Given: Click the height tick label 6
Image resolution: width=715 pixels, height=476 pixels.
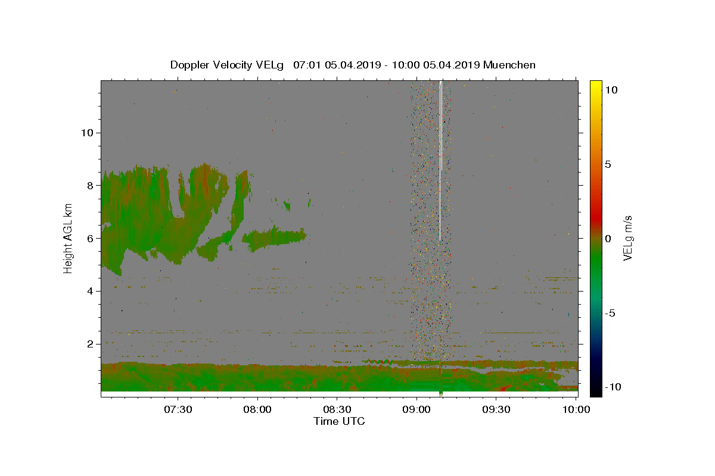Looking at the screenshot, I should pyautogui.click(x=89, y=239).
